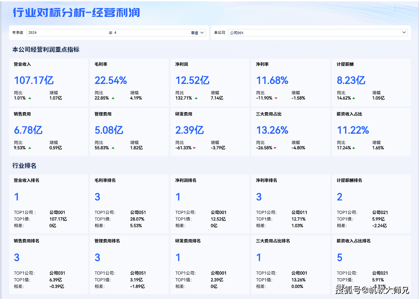This screenshot has width=419, height=299.
Task: Click green up arrow next to 管理费用 55.83%
Action: point(113,148)
